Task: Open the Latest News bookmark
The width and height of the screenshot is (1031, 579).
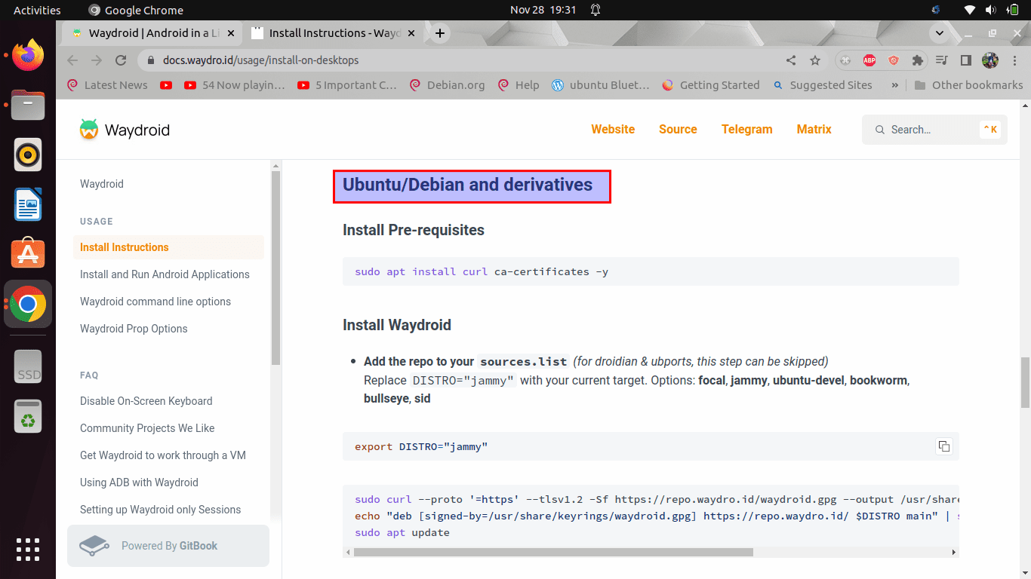Action: [108, 85]
